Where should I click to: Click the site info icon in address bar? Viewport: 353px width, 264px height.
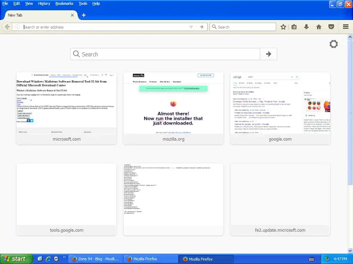click(17, 27)
